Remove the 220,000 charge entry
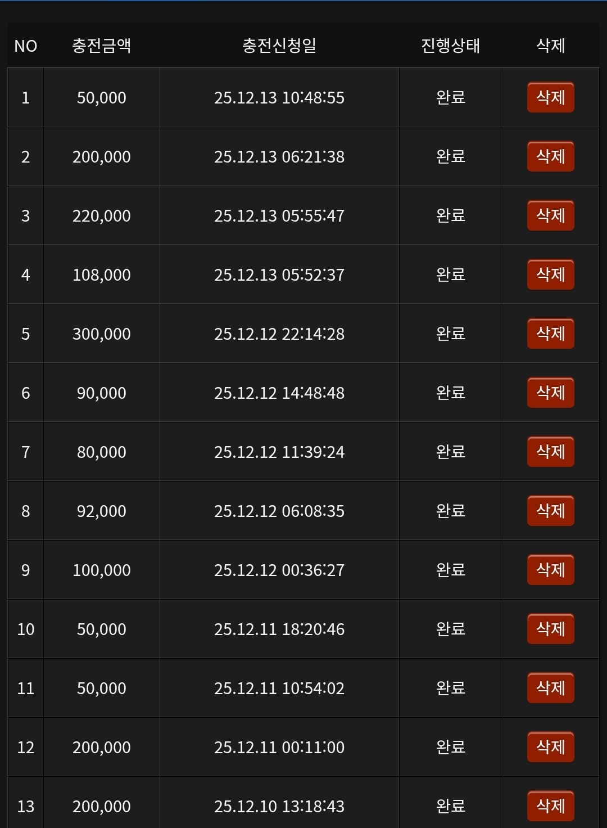The image size is (607, 828). [x=550, y=215]
